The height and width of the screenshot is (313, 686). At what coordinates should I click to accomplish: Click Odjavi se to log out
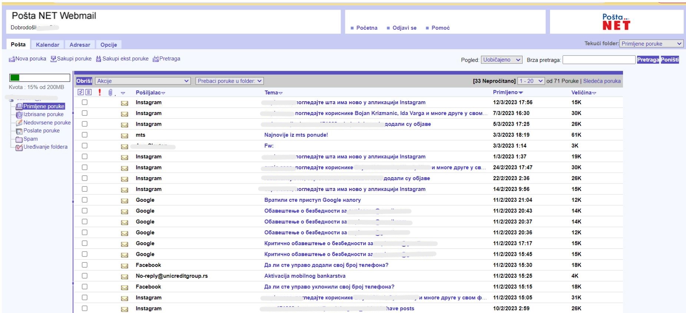tap(404, 28)
